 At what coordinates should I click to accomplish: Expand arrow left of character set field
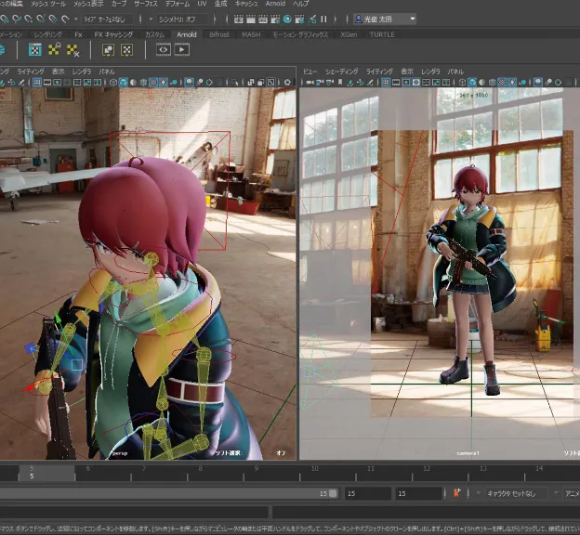[479, 493]
